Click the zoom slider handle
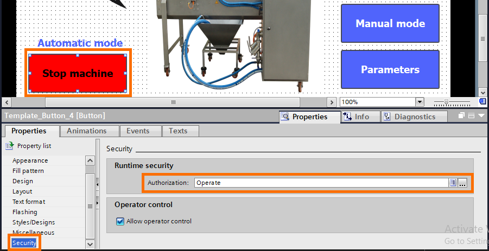Image resolution: width=489 pixels, height=251 pixels. [447, 101]
